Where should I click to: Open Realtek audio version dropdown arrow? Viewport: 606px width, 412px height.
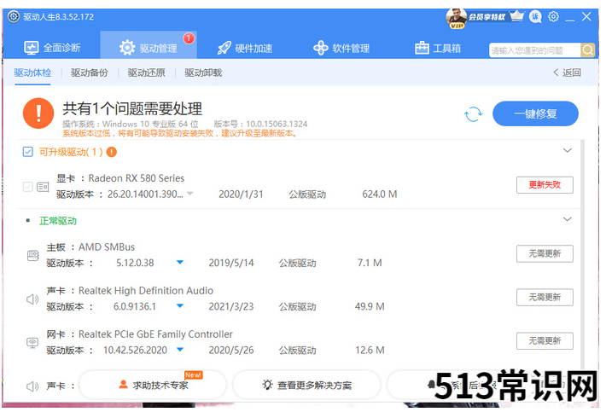point(180,306)
